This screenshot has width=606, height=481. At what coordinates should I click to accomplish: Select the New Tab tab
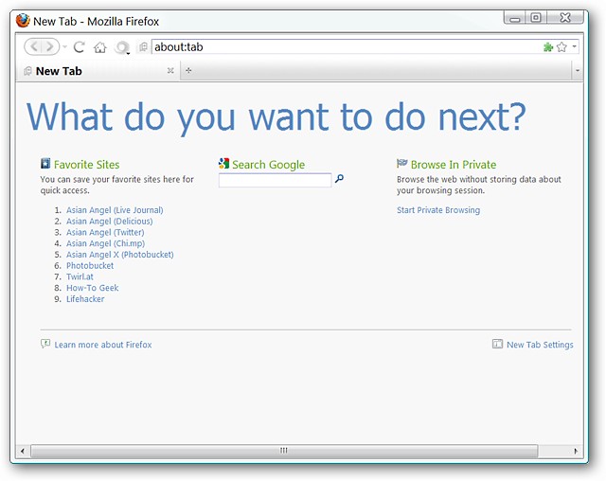98,71
